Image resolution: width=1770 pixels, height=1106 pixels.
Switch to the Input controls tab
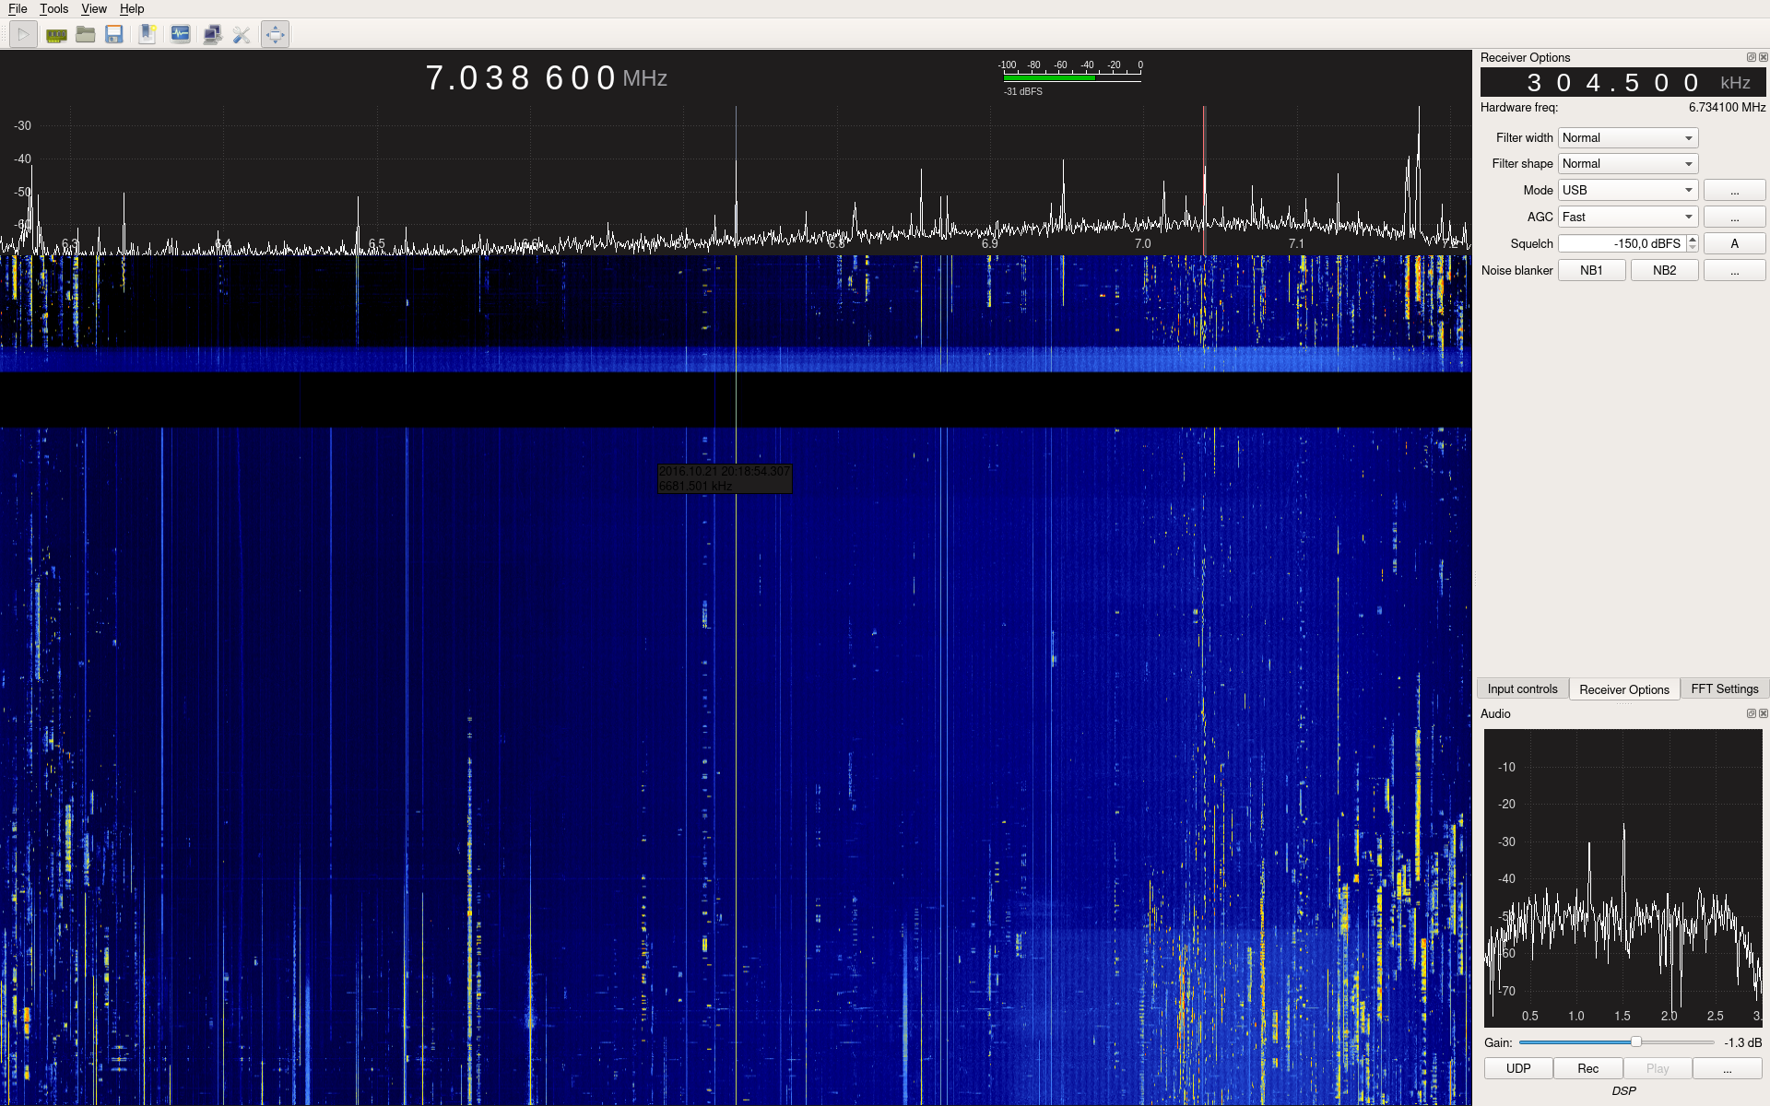pos(1522,689)
